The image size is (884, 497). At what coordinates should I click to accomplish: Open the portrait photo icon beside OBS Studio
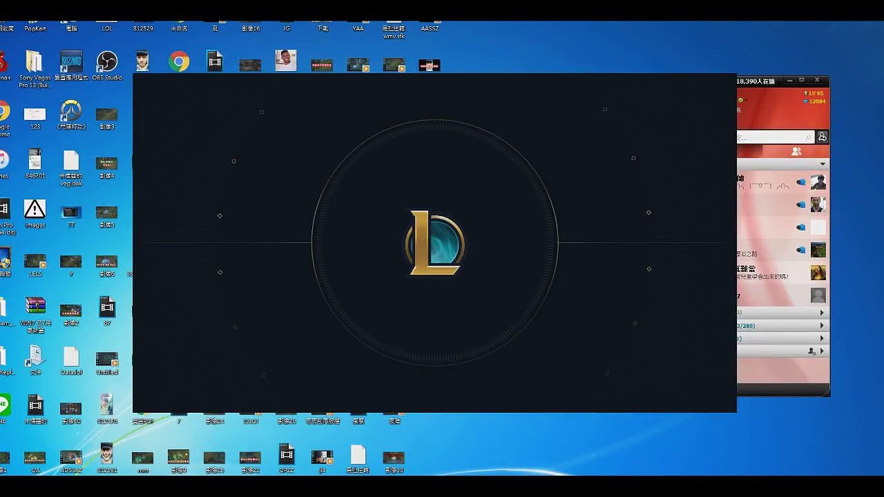(x=142, y=61)
